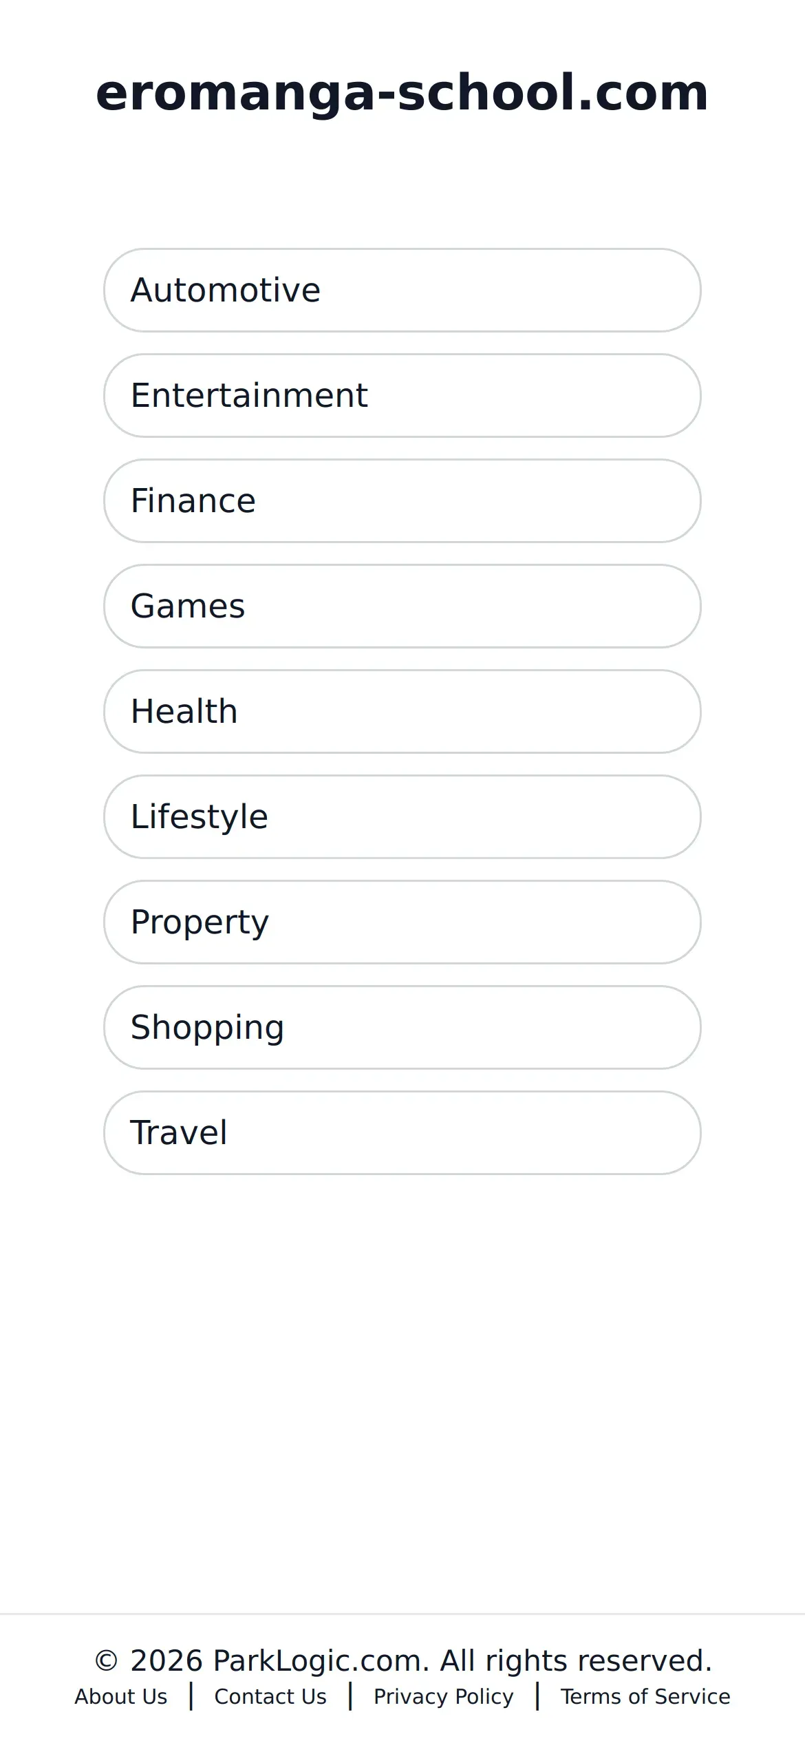Screen dimensions: 805x1743
Task: Choose the Health category
Action: coord(402,711)
